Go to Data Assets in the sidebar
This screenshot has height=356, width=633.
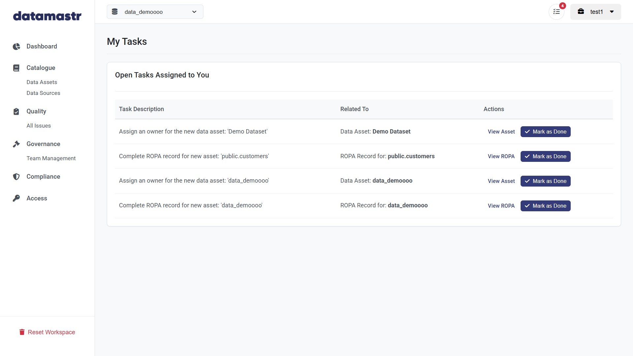tap(42, 82)
